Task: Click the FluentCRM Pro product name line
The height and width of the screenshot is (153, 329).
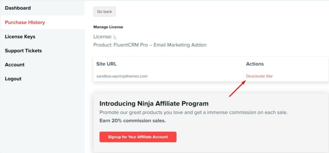Action: click(x=150, y=45)
